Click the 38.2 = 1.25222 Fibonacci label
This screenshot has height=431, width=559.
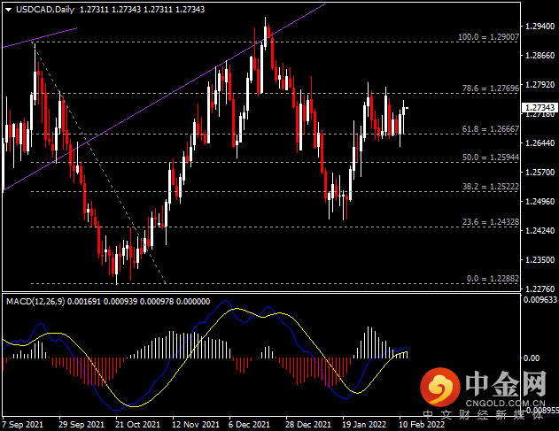487,187
